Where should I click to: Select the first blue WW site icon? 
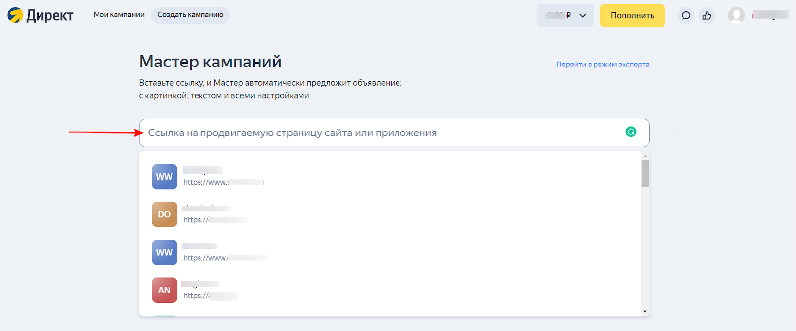tap(164, 177)
